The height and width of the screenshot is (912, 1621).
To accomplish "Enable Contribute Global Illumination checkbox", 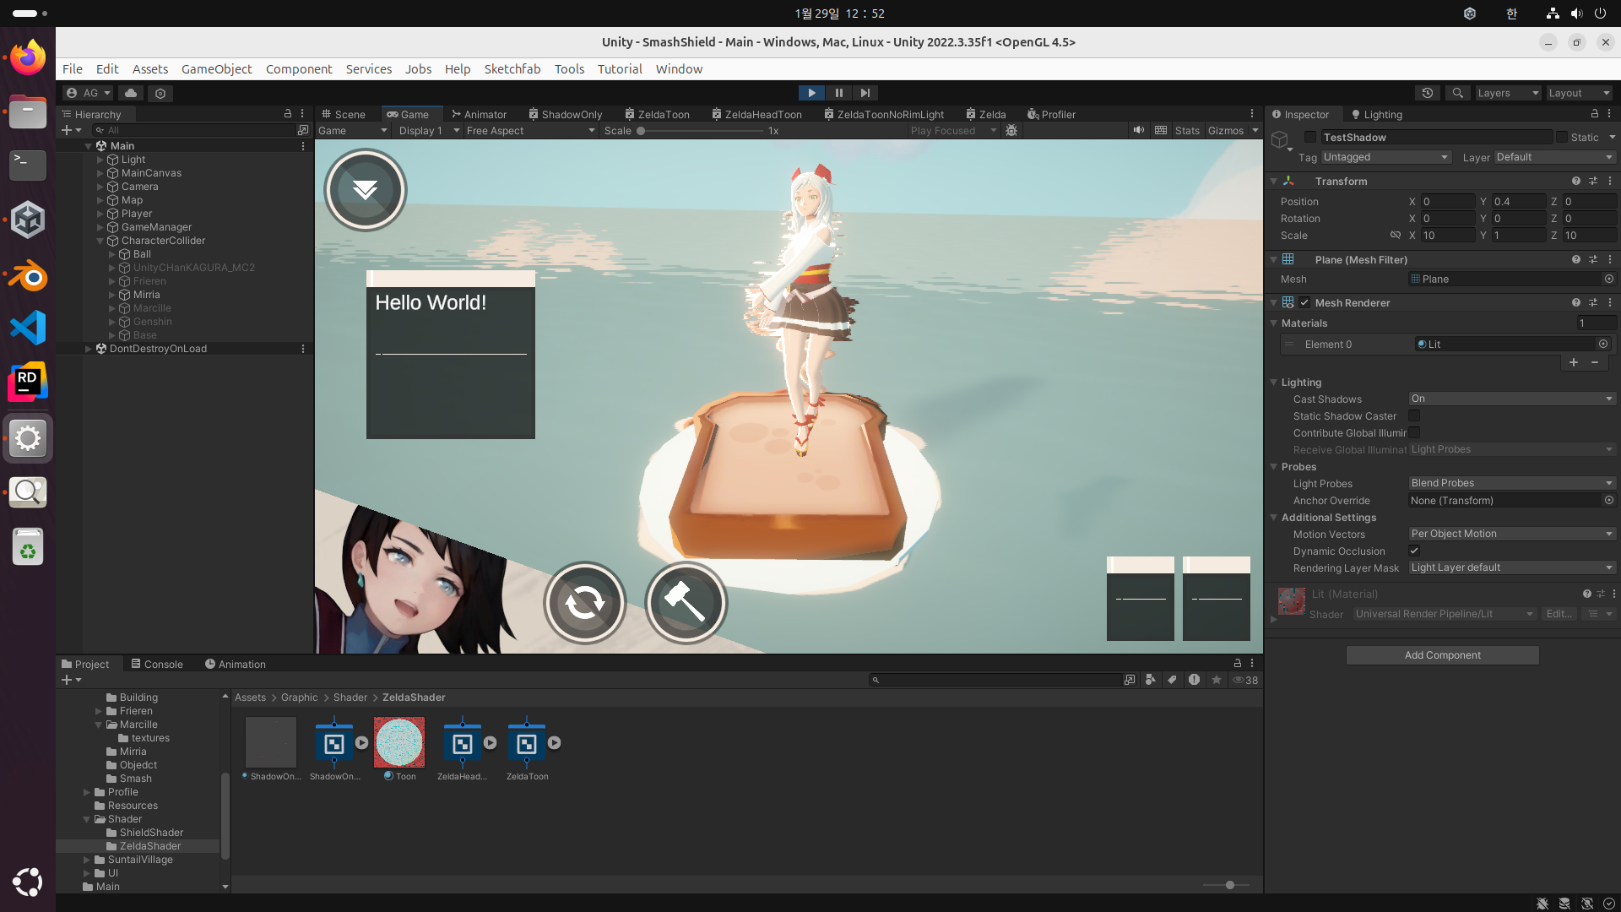I will click(1414, 432).
